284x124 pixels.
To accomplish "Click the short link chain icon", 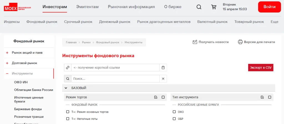I will (x=68, y=68).
